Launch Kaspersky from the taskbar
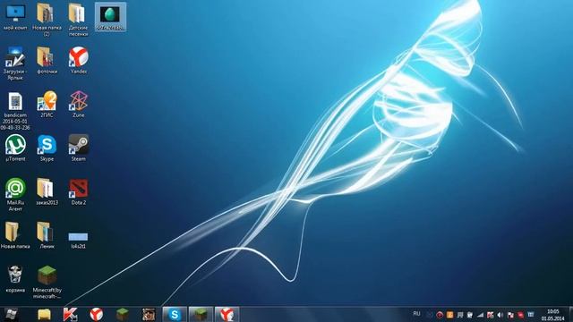573x322 pixels. click(x=70, y=314)
